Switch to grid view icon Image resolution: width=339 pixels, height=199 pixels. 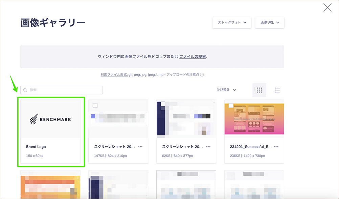point(259,90)
